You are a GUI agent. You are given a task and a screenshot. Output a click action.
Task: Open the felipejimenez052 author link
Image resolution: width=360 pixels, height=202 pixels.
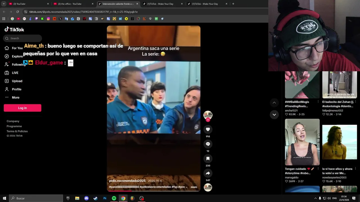tap(333, 111)
